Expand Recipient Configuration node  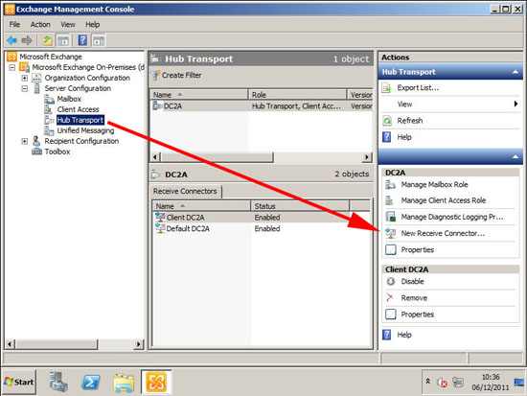(25, 141)
